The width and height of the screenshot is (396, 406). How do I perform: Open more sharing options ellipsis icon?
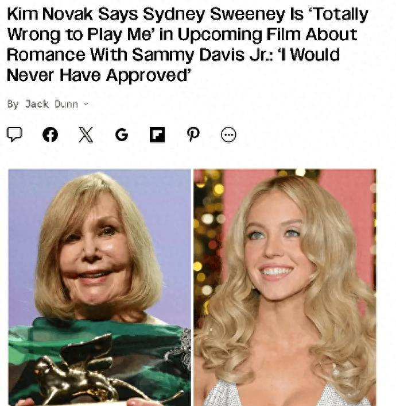tap(228, 135)
